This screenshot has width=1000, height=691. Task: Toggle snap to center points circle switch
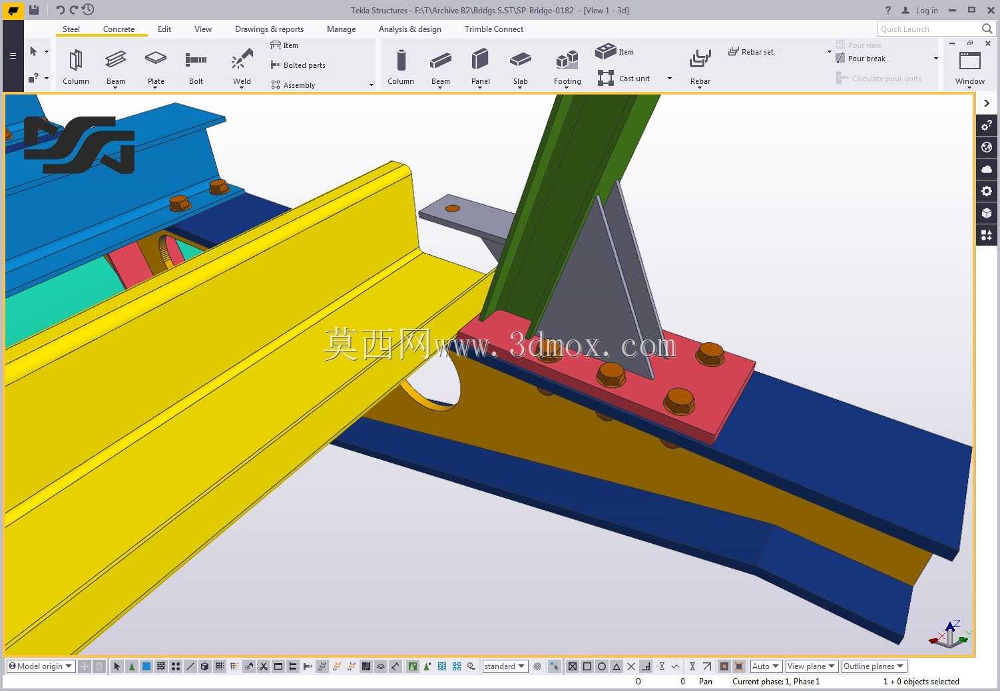pos(602,666)
